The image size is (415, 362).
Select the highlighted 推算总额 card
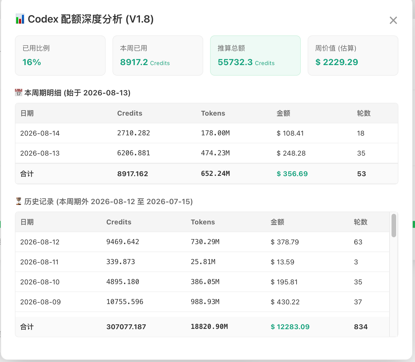tap(255, 55)
